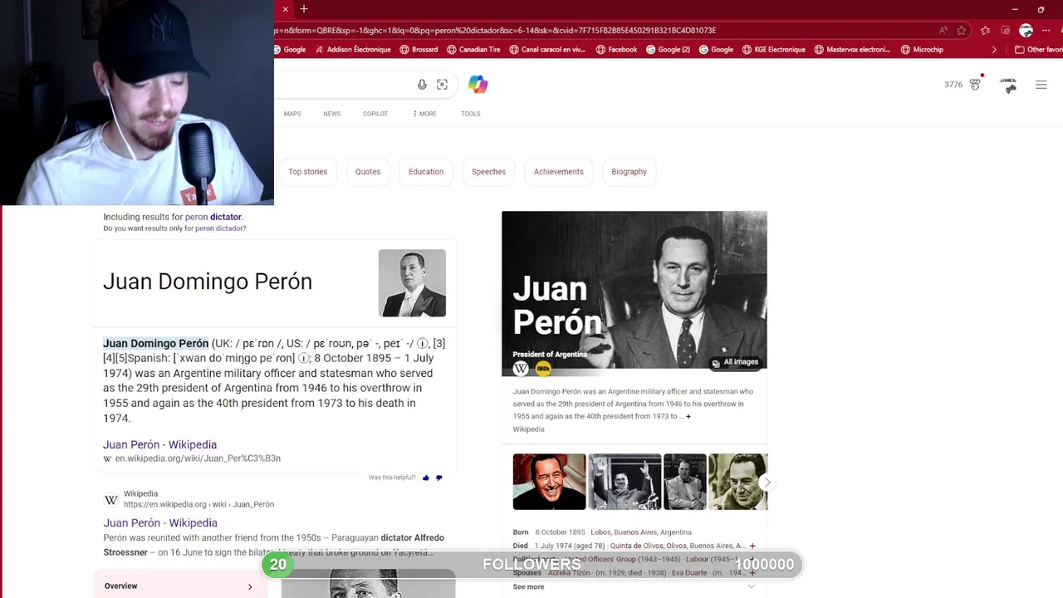Start voice search with the microphone icon

pos(422,85)
